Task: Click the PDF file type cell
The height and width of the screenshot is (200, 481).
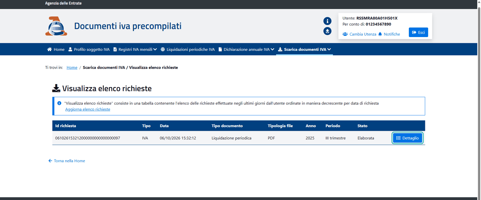Action: click(x=271, y=138)
